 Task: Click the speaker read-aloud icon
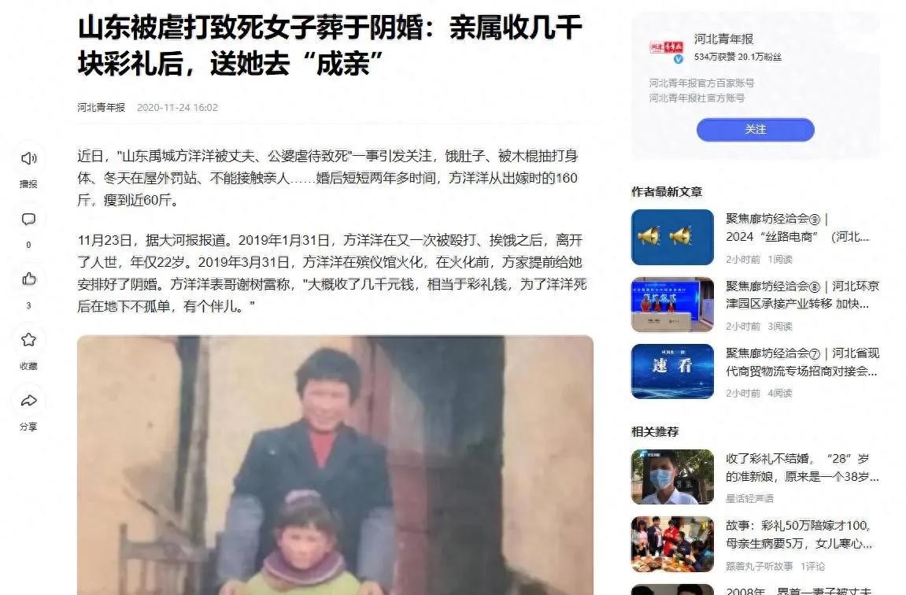28,158
